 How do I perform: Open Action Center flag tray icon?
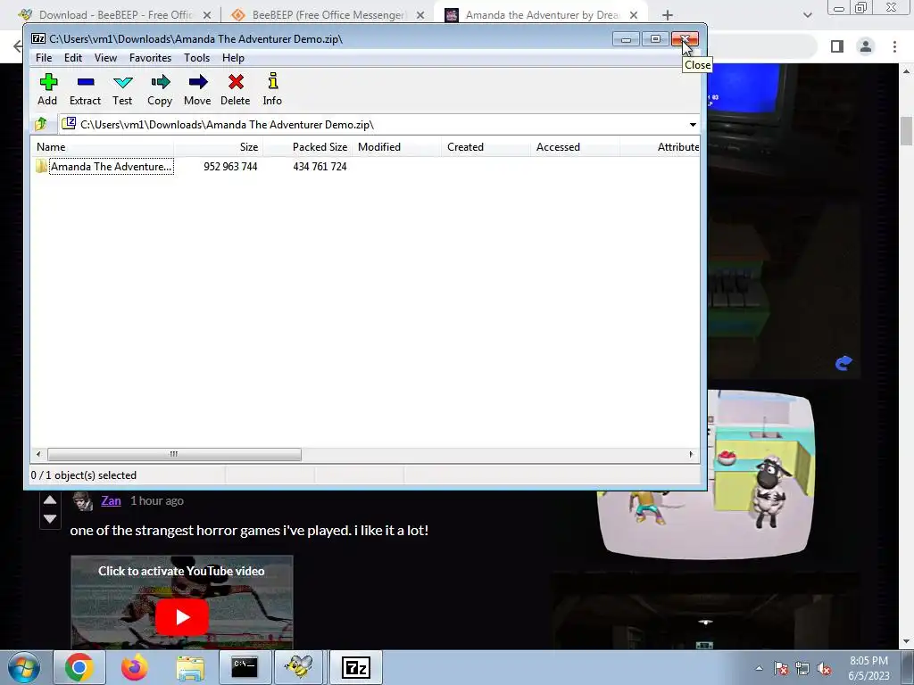(781, 669)
